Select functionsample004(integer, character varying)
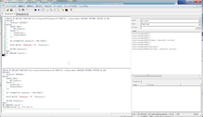 [x=153, y=40]
